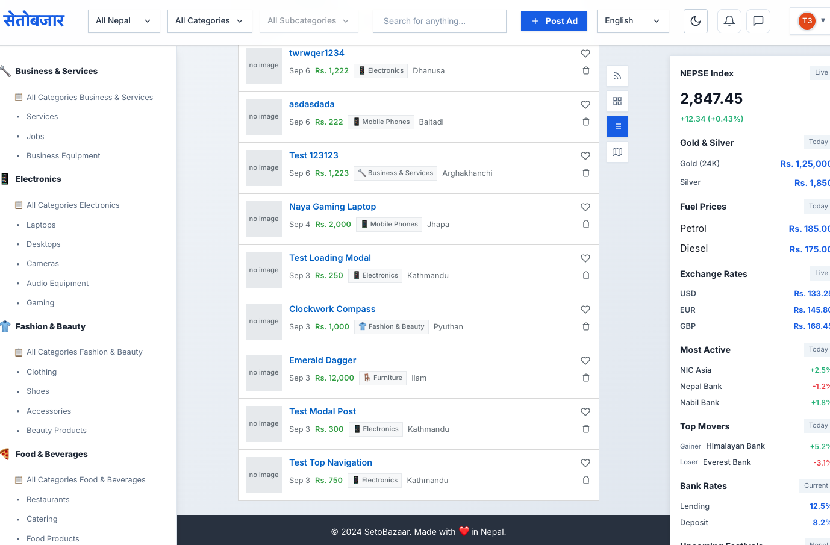Open the Test Loading Modal listing

(329, 258)
